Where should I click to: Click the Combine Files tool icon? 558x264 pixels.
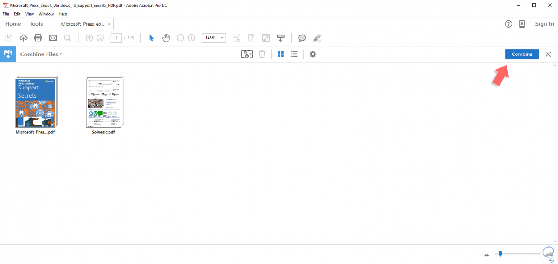click(8, 54)
